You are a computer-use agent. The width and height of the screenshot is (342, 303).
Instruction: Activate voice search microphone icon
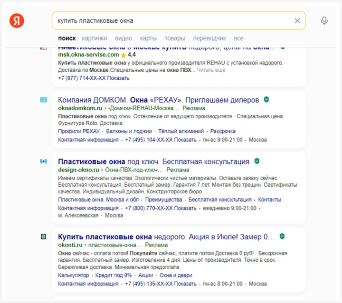324,20
